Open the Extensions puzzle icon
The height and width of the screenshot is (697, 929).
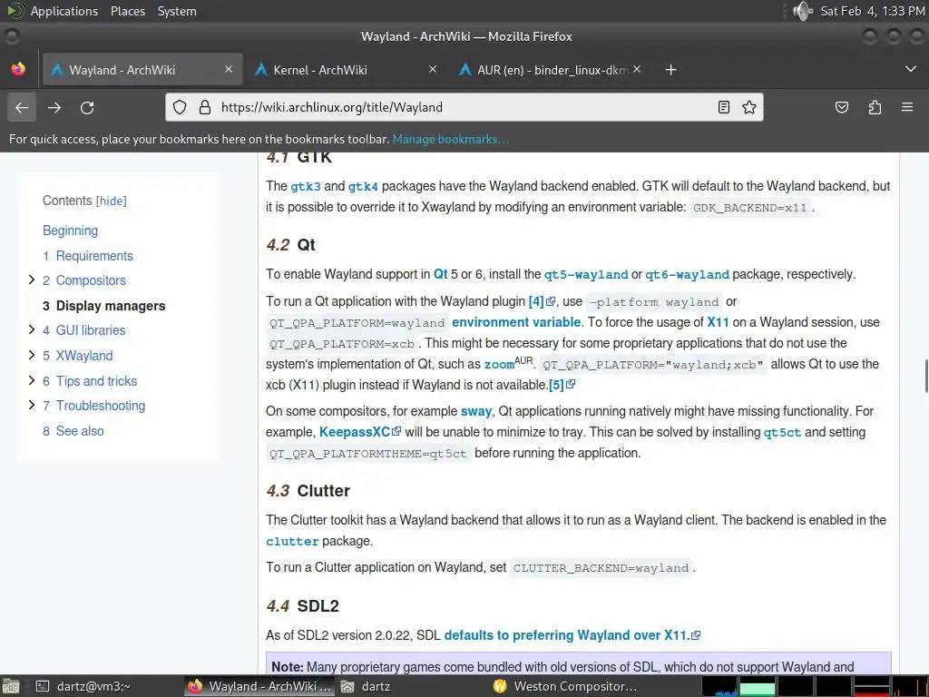coord(875,107)
